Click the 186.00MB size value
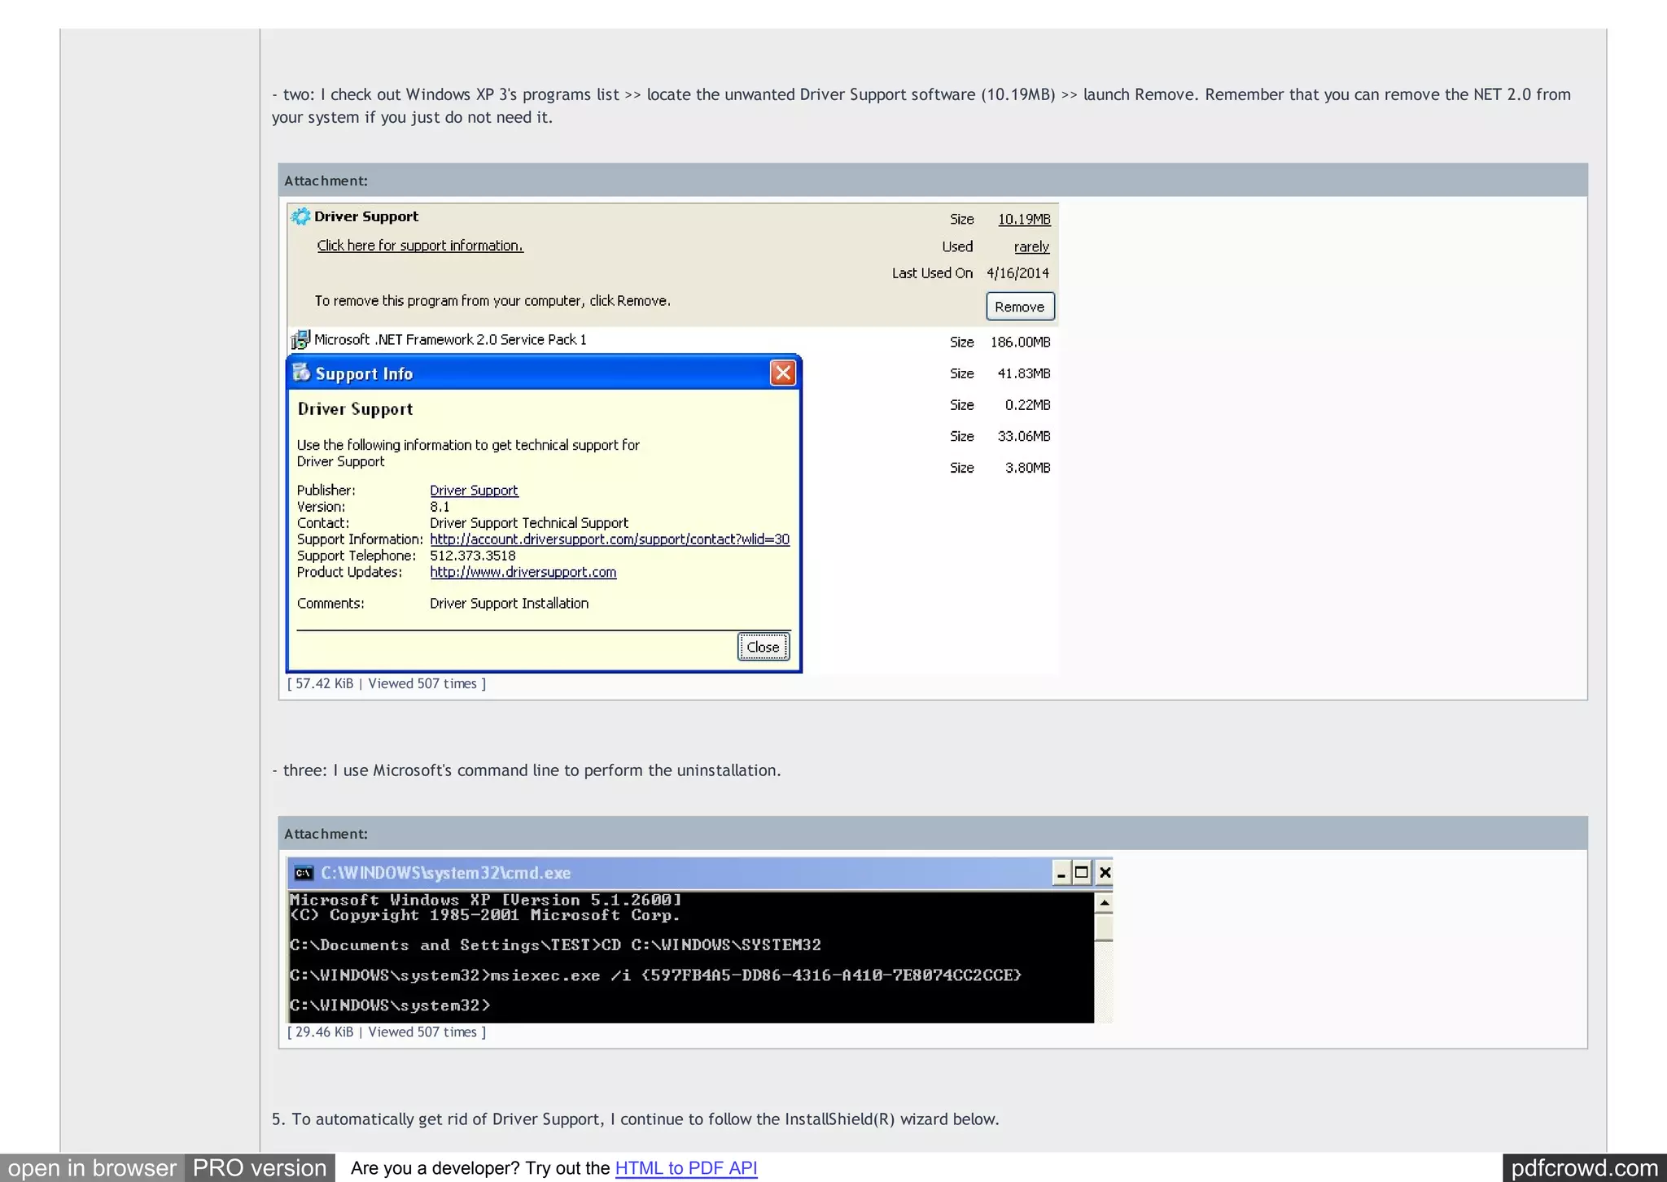The height and width of the screenshot is (1182, 1667). click(x=1020, y=342)
